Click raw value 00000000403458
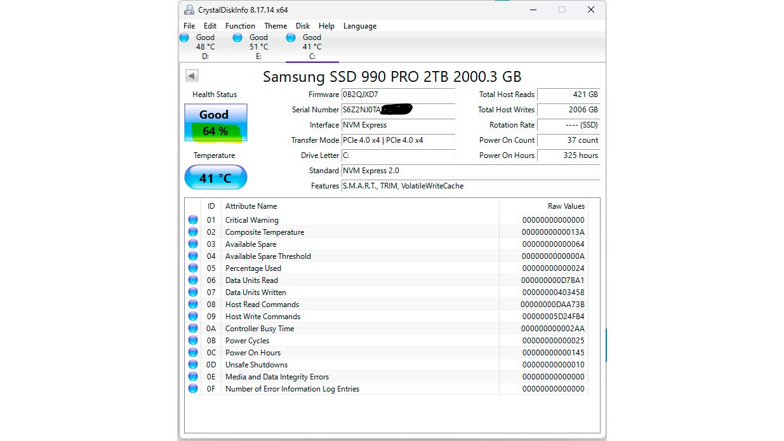 [x=553, y=293]
